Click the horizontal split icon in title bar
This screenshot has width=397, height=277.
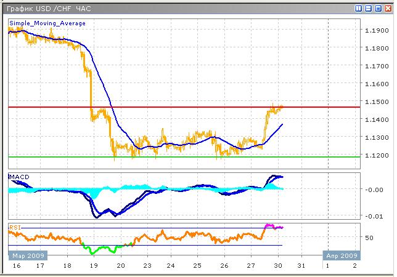(369, 9)
